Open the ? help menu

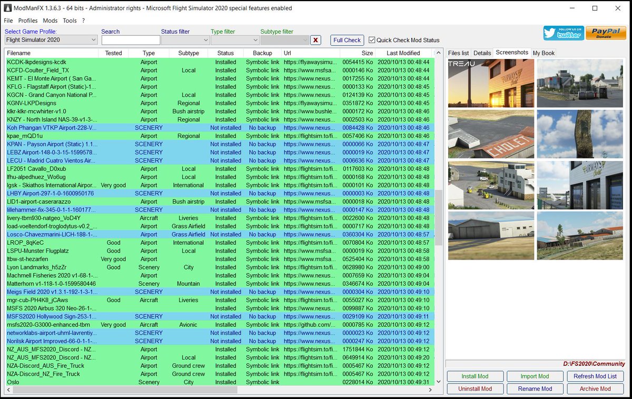[83, 21]
